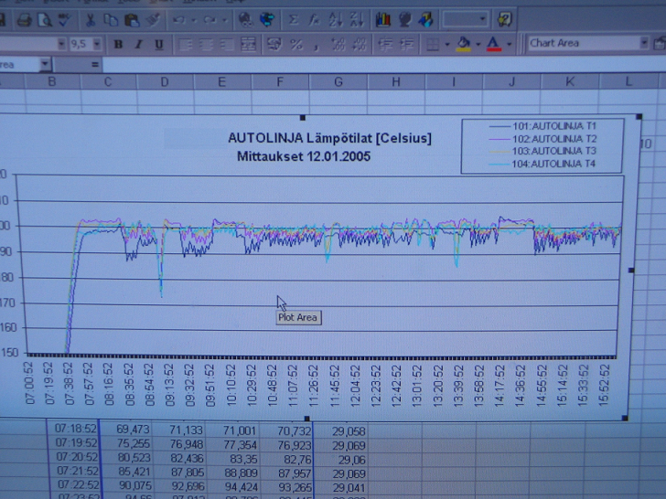The height and width of the screenshot is (499, 666).
Task: Click the Cut scissors icon
Action: point(90,20)
